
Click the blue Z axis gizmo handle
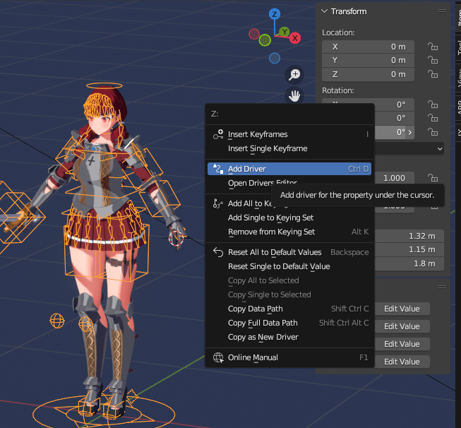pos(275,14)
